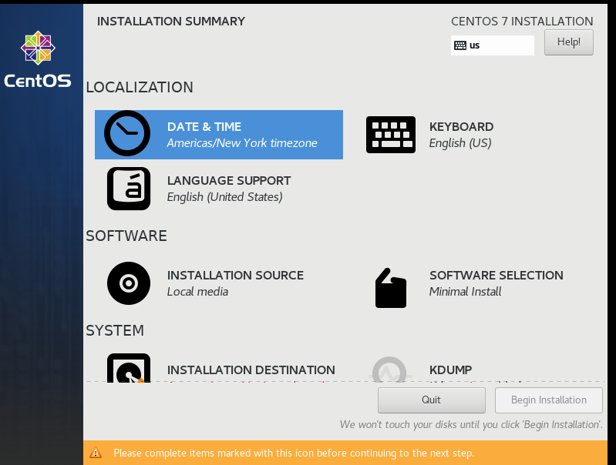Screen dimensions: 616x465
Task: Click the warning triangle icon in bottom bar
Action: point(96,453)
